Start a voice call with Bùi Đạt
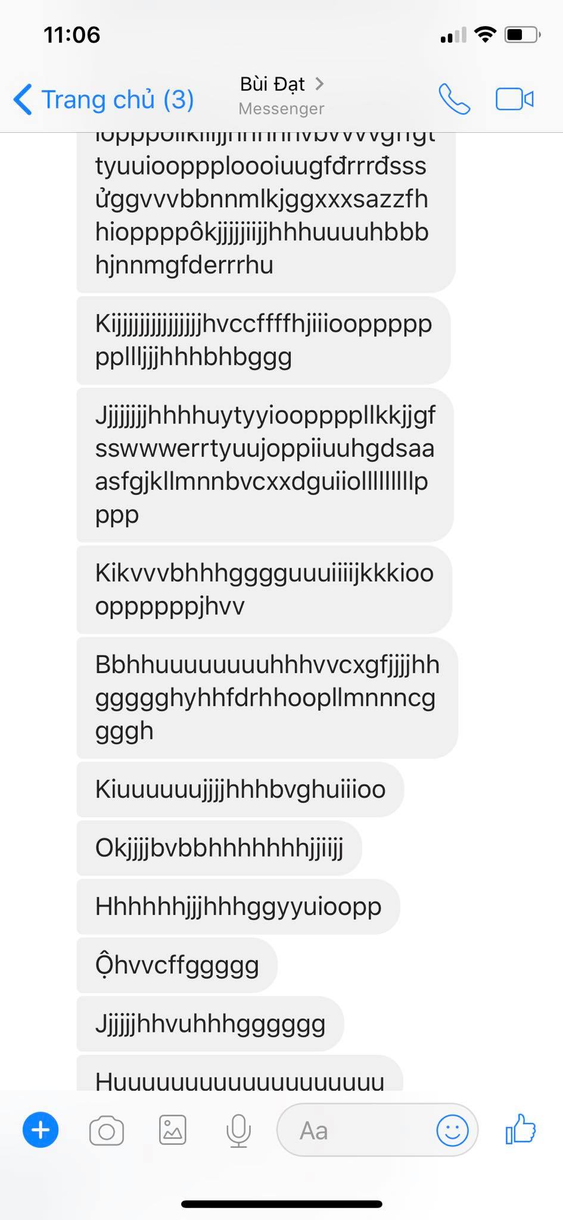 pyautogui.click(x=455, y=99)
